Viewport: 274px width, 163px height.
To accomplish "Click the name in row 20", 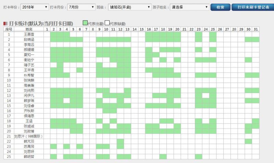I will (29, 131).
